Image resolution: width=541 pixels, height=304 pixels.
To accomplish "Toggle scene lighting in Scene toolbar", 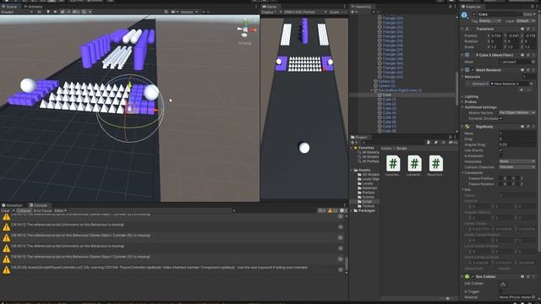I will pos(48,12).
